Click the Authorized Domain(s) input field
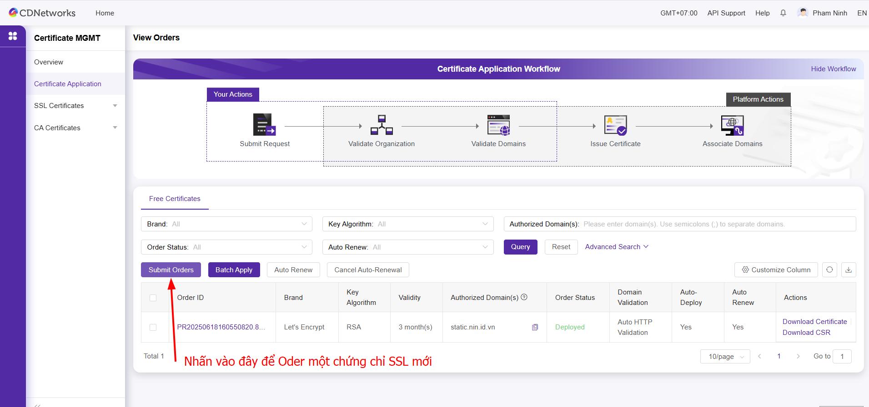The image size is (869, 407). coord(718,224)
